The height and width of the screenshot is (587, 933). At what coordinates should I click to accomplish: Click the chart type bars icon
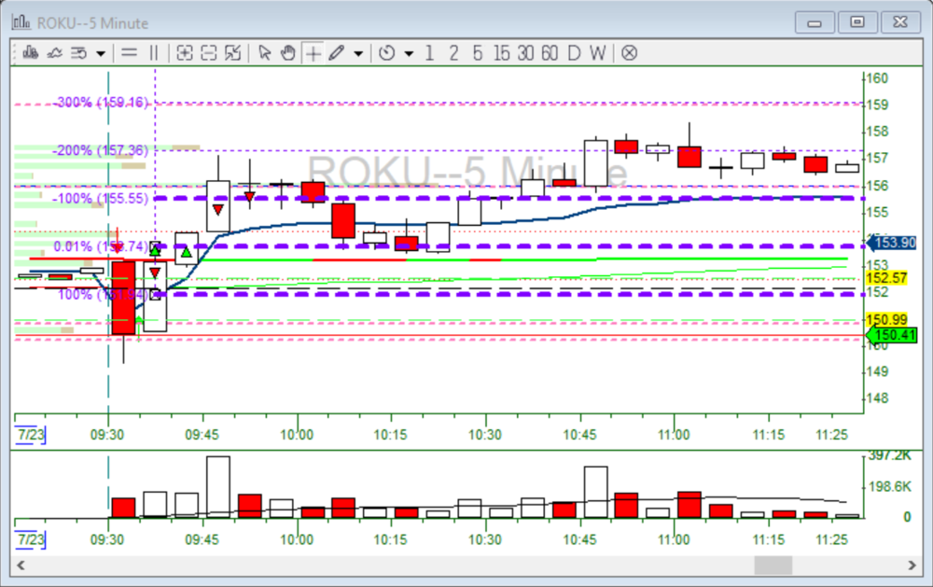click(31, 53)
